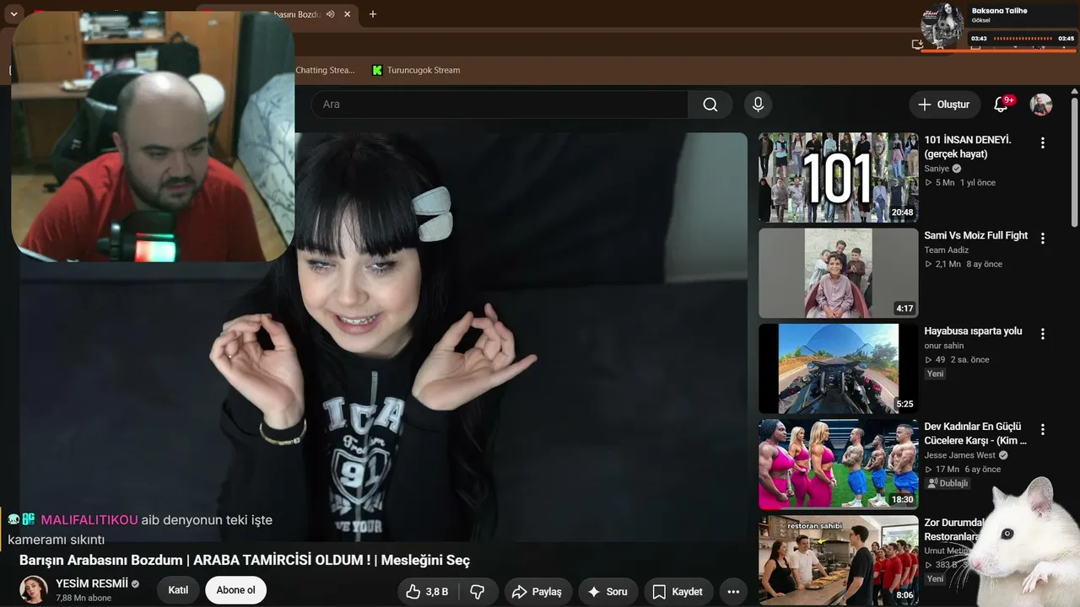Screen dimensions: 1080x607
Task: Click the Dublajlı badge
Action: (x=948, y=483)
